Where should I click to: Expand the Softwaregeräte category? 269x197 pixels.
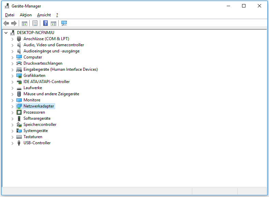point(12,119)
